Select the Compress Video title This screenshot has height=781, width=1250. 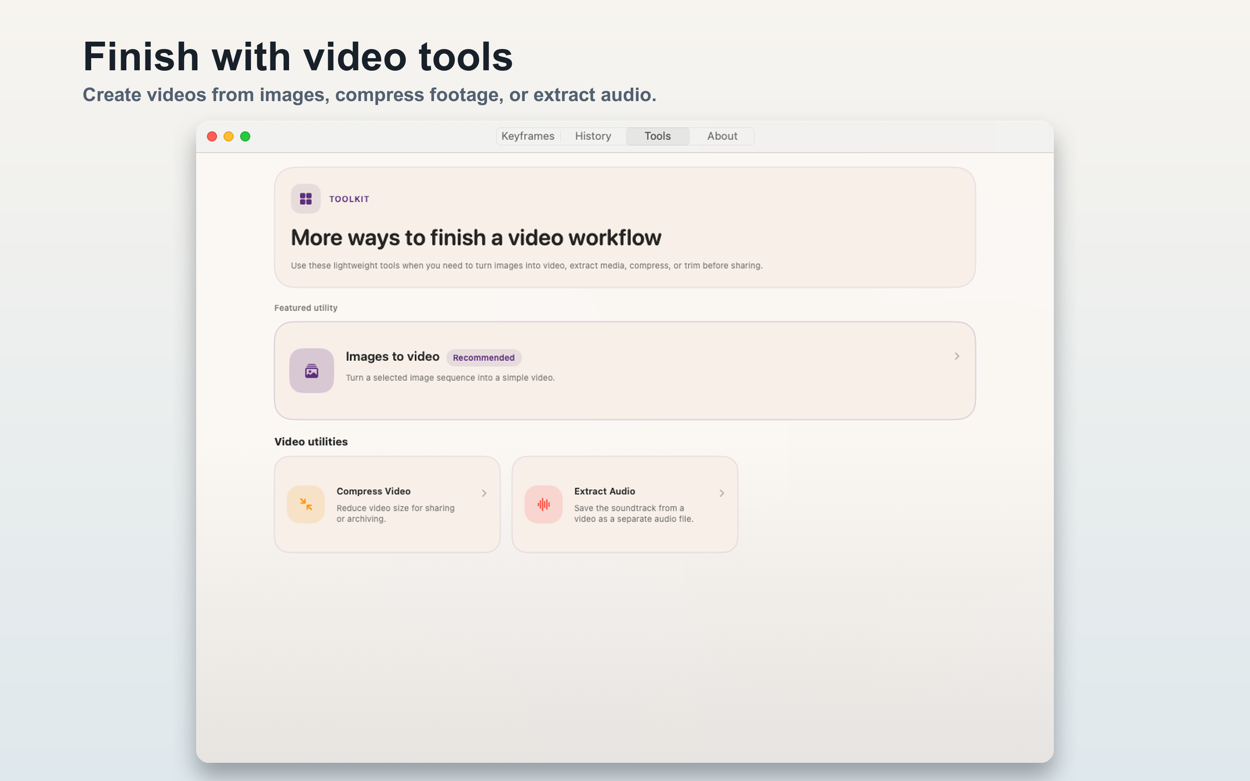click(373, 491)
